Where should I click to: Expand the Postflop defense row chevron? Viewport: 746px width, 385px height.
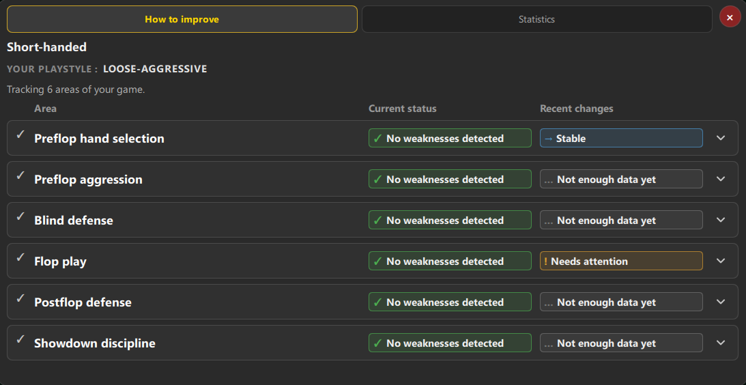[x=721, y=302]
